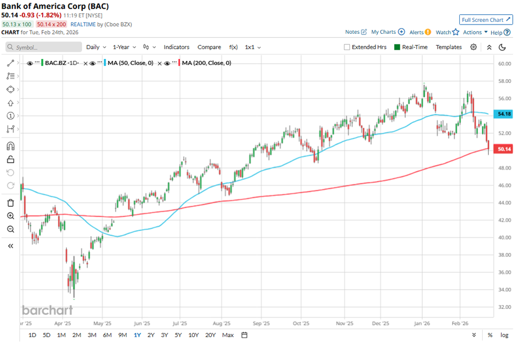514x342 pixels.
Task: Enable the Extended Hrs checkbox
Action: coord(347,47)
